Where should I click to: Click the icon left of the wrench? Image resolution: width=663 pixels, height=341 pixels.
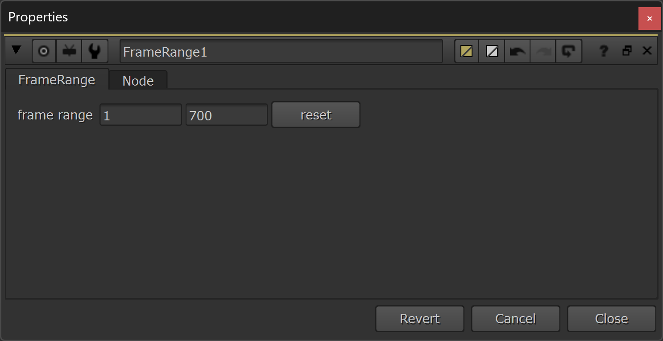(x=69, y=51)
